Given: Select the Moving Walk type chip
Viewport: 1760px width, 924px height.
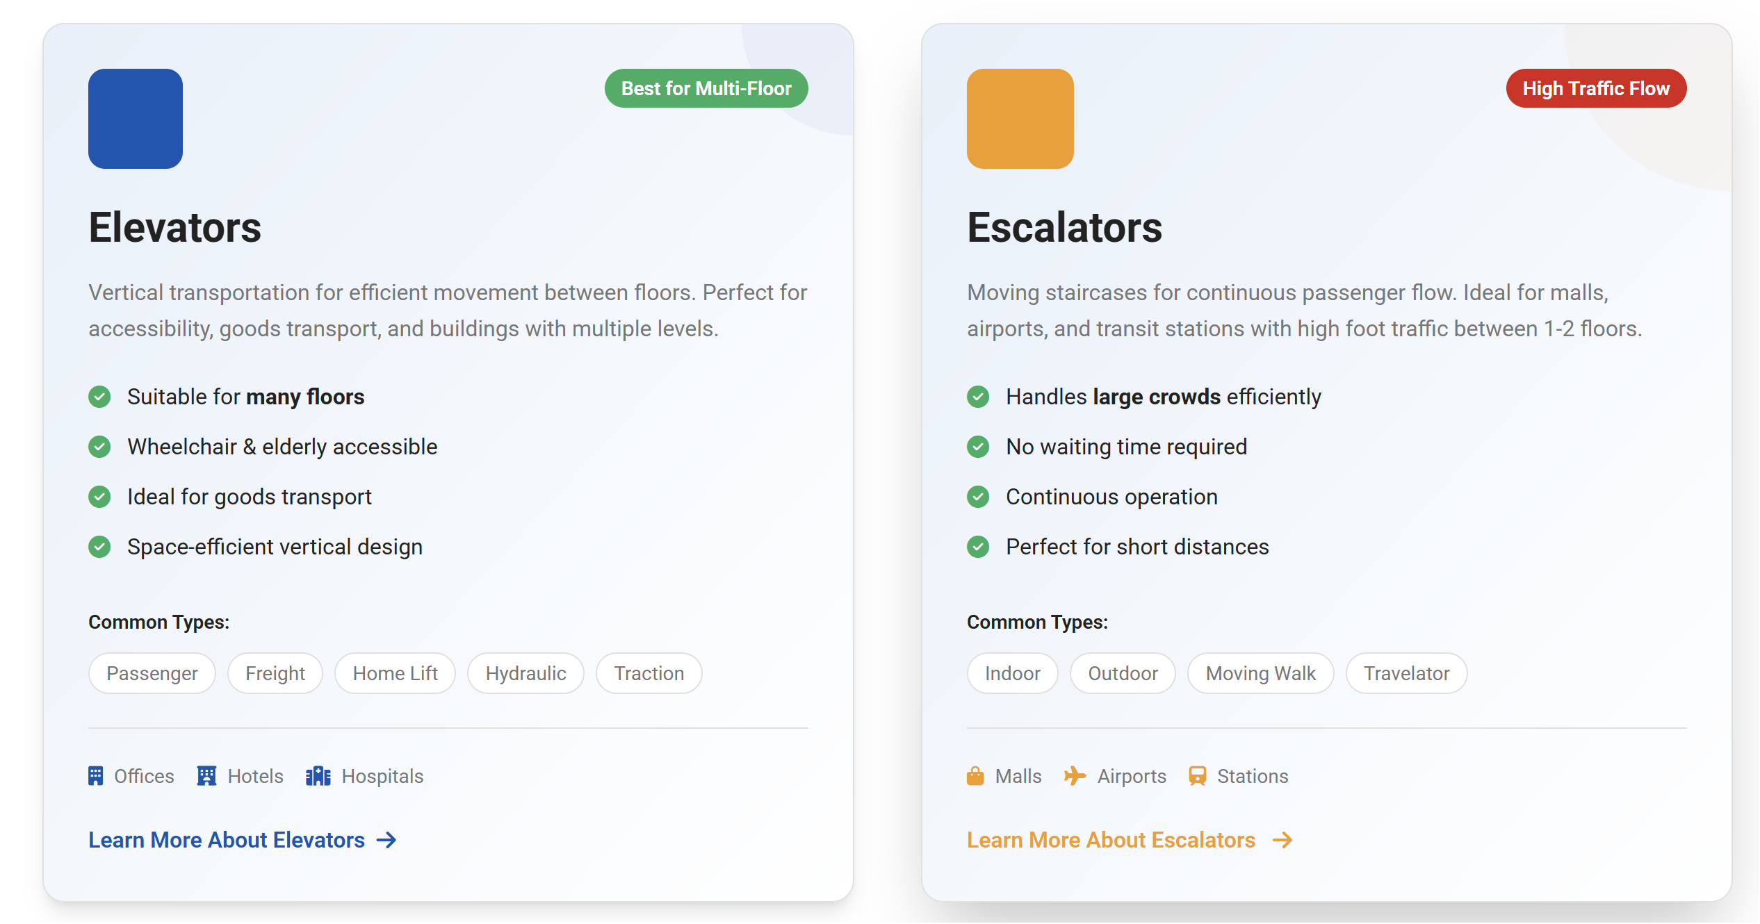Looking at the screenshot, I should click(x=1260, y=673).
